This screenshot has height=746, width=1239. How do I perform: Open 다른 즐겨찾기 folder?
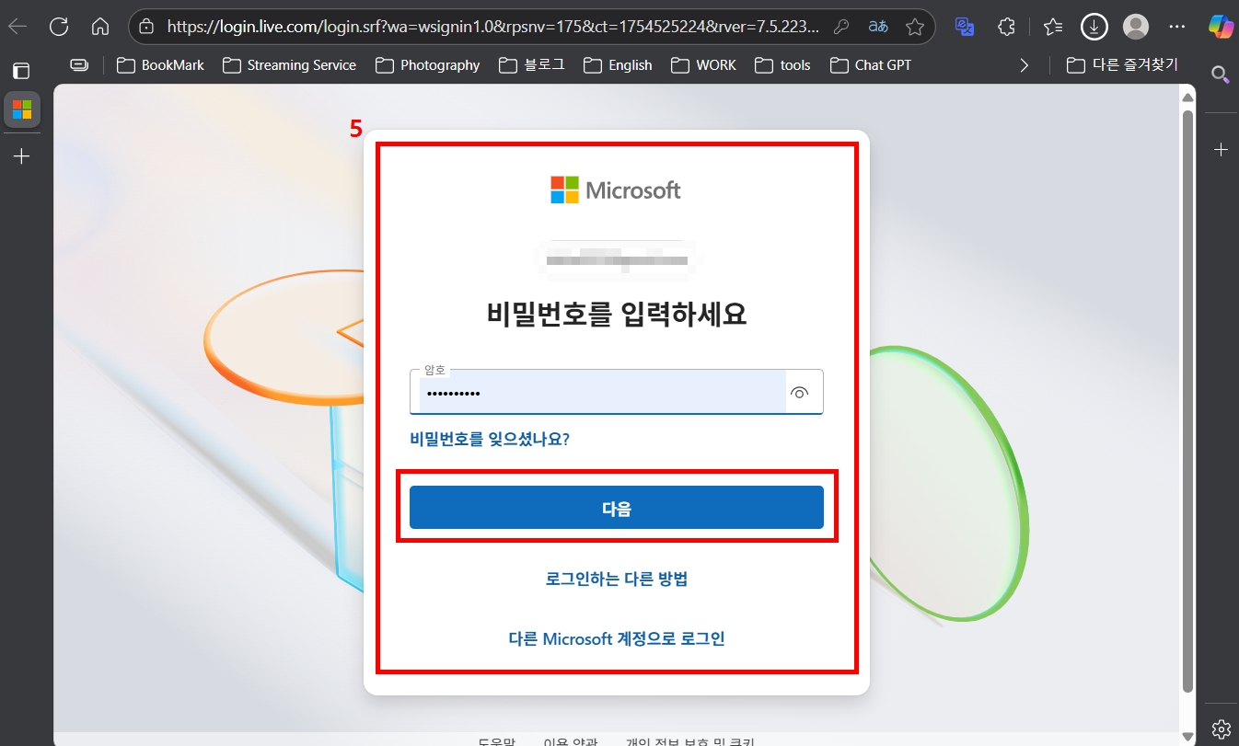(x=1122, y=64)
